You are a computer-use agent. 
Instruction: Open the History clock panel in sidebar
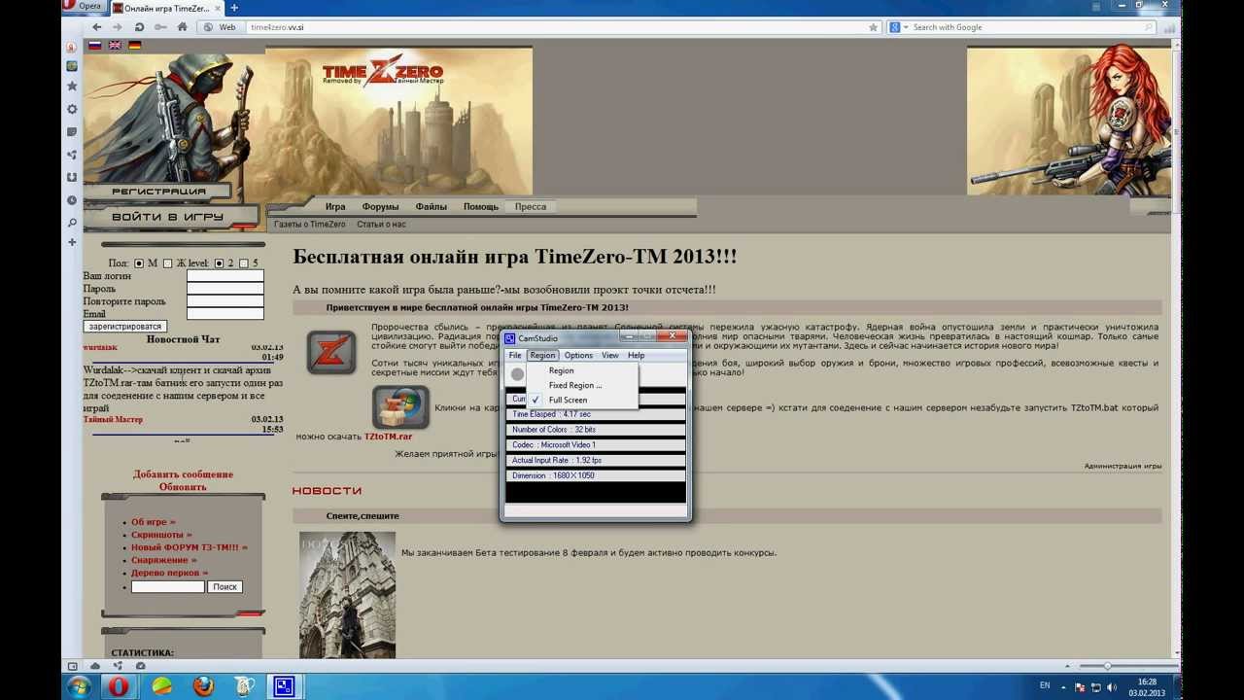pos(72,200)
